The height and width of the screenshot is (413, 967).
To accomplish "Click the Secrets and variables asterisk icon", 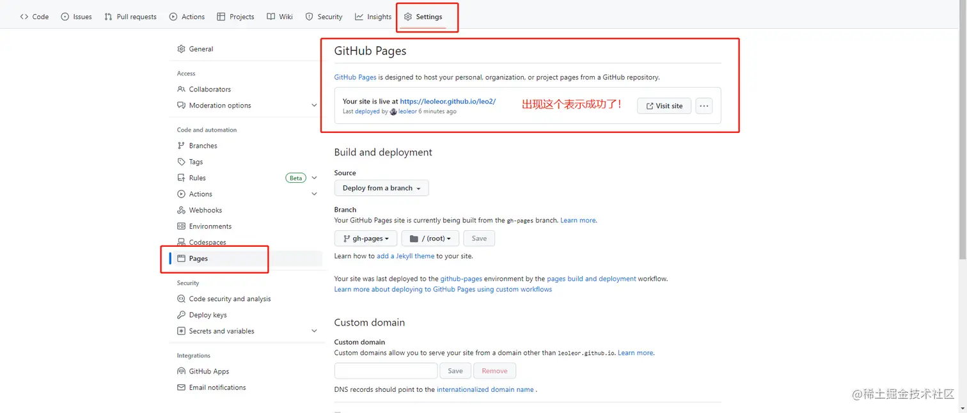I will coord(181,331).
